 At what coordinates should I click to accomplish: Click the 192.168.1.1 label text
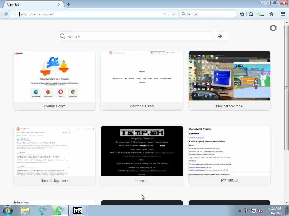(x=229, y=181)
